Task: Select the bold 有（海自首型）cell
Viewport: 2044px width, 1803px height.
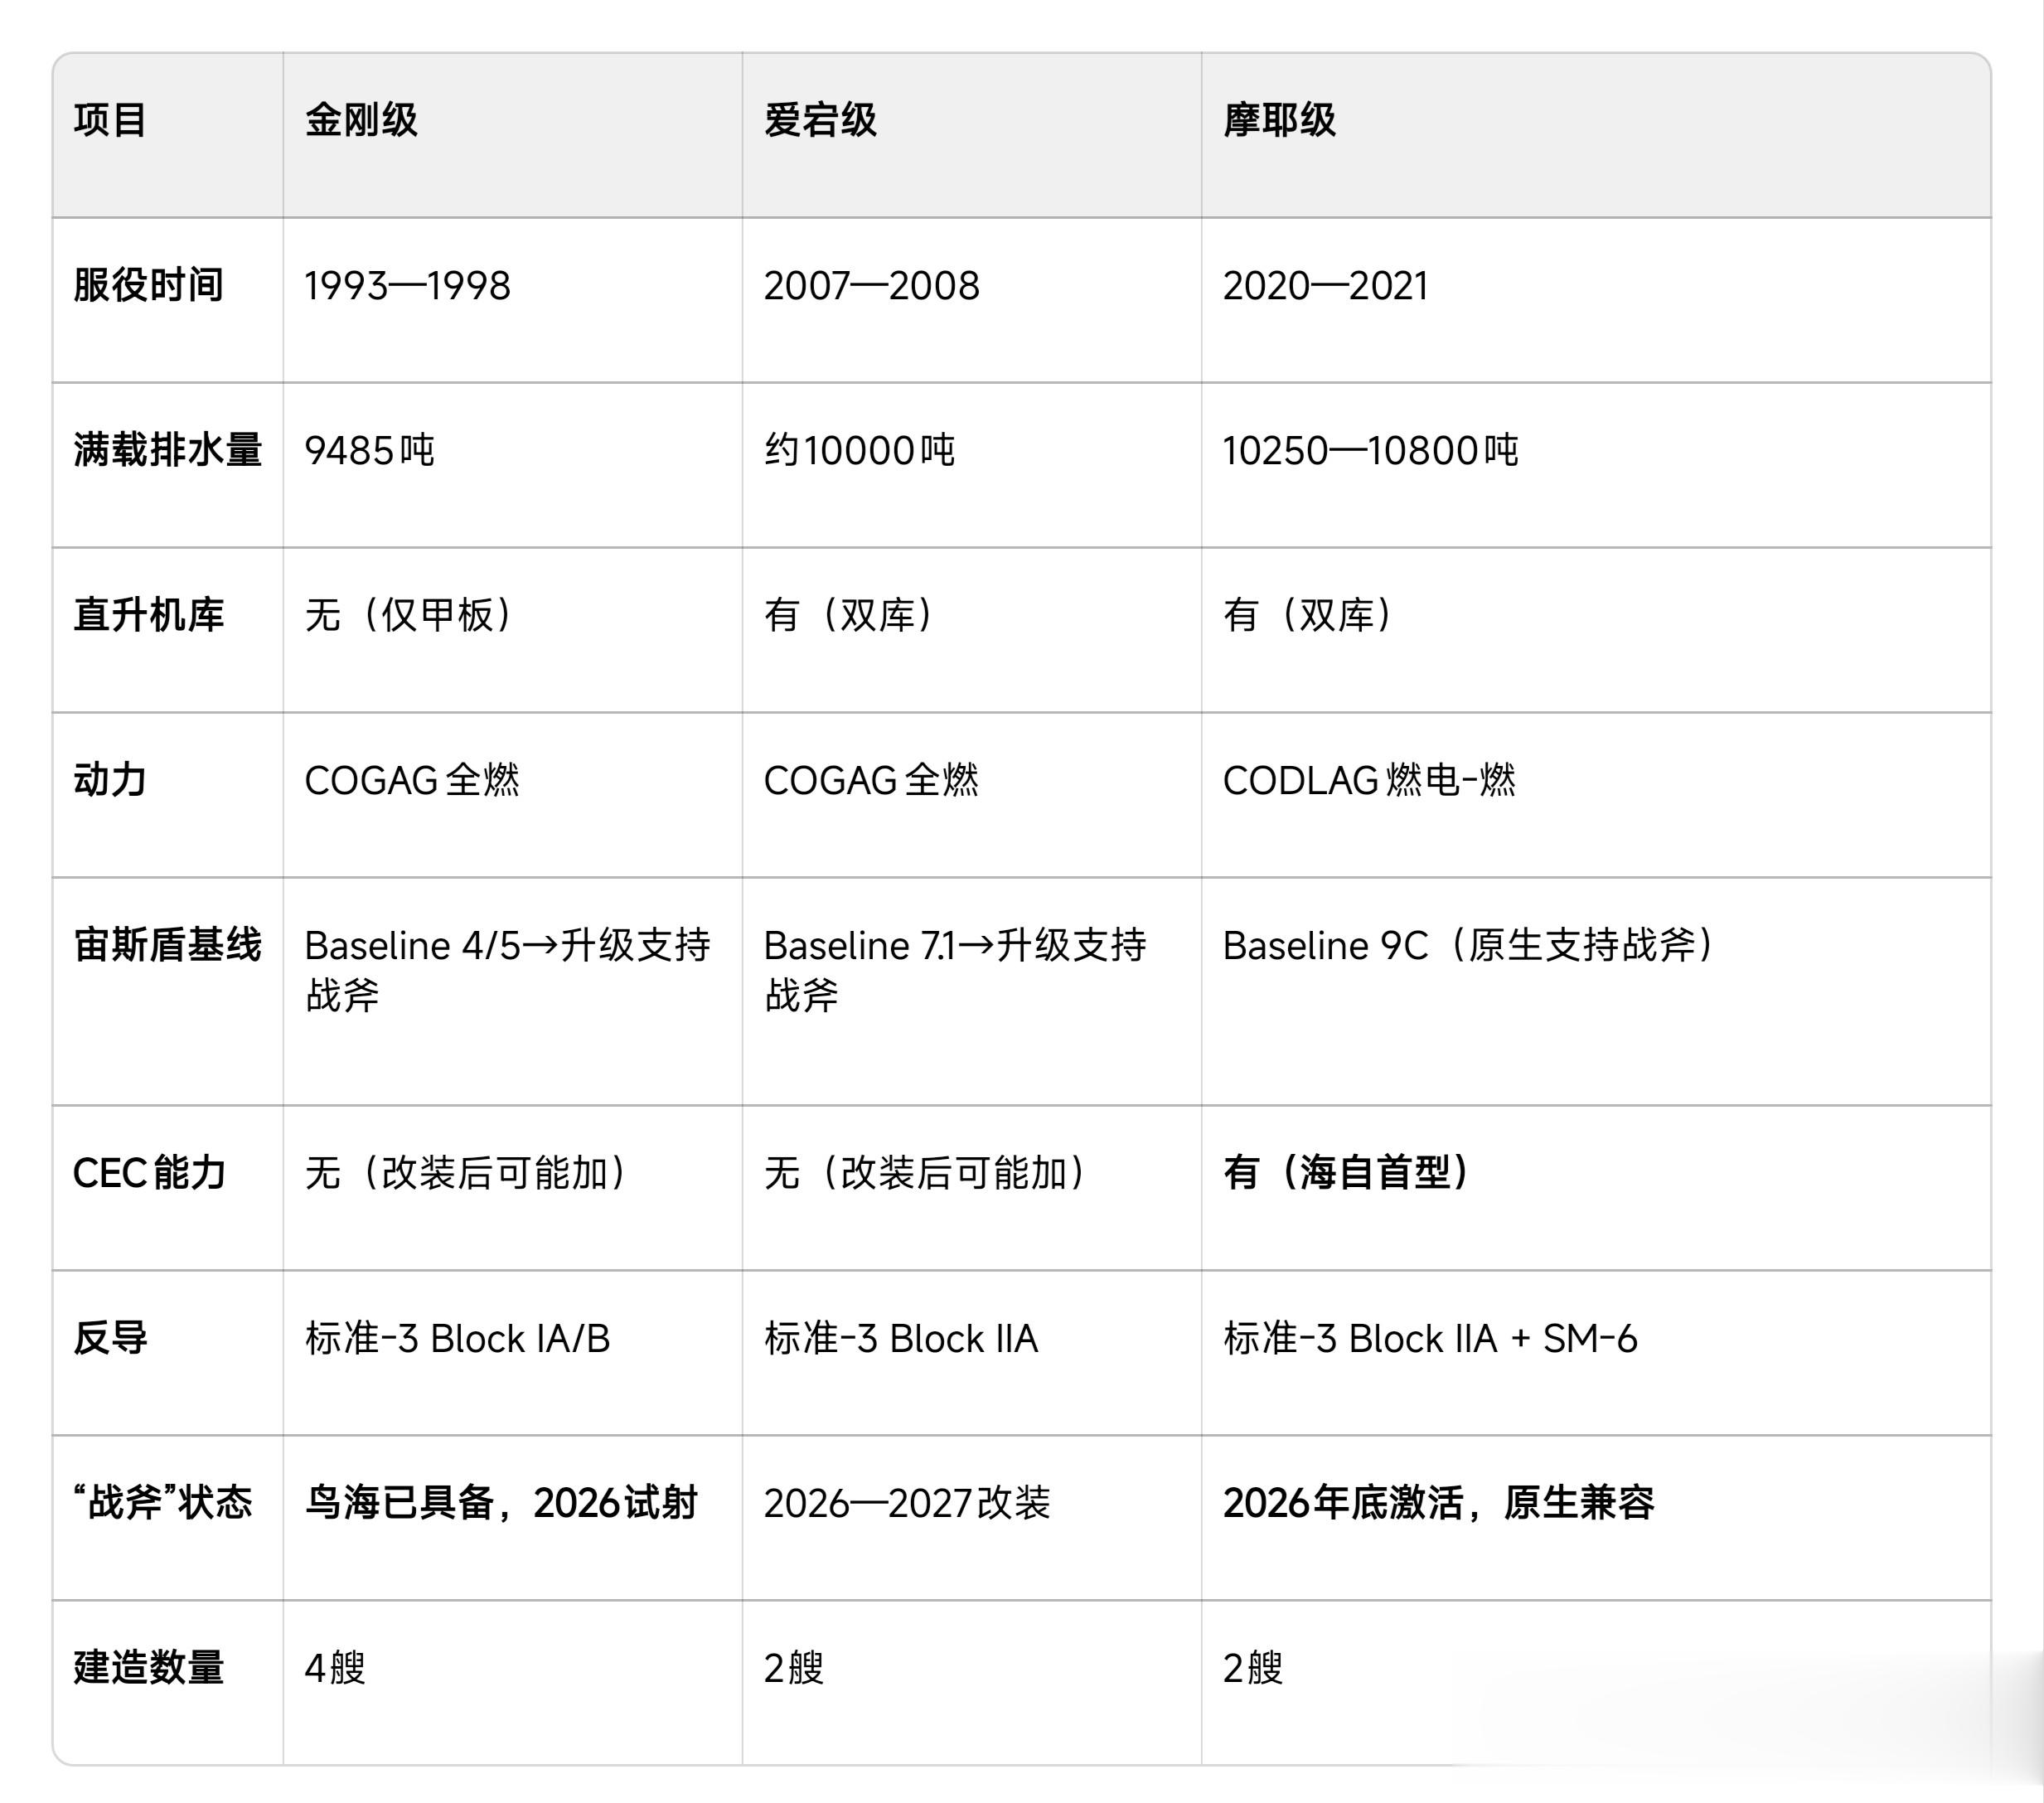Action: click(1346, 1172)
